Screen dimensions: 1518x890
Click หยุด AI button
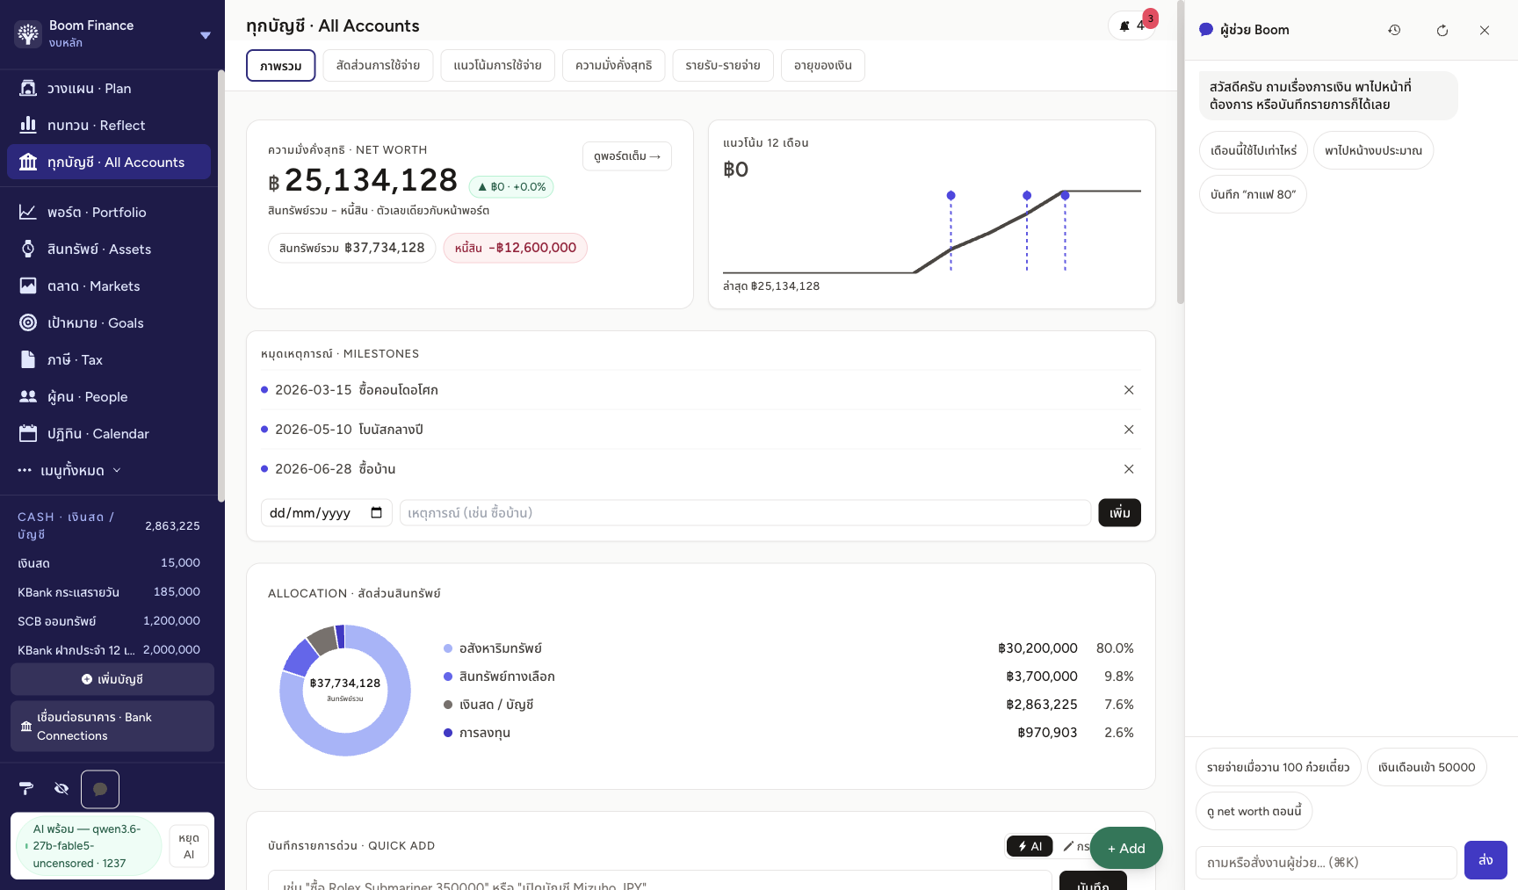(x=189, y=845)
